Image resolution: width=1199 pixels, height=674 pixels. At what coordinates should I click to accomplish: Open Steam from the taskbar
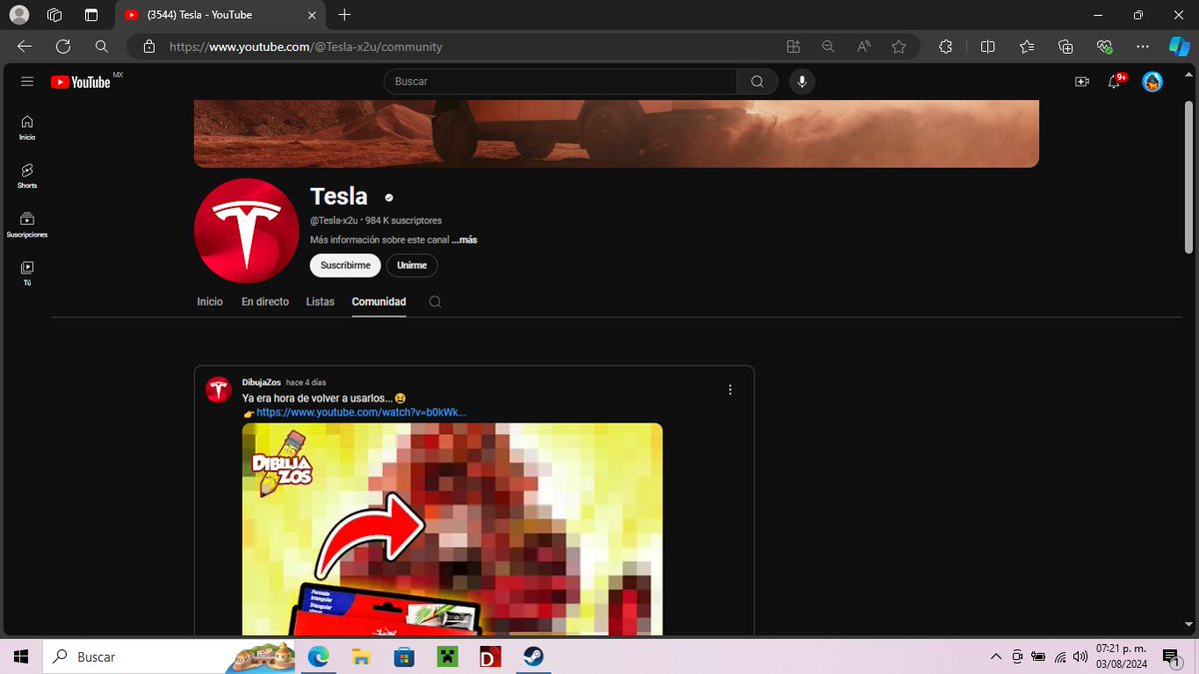pos(533,657)
